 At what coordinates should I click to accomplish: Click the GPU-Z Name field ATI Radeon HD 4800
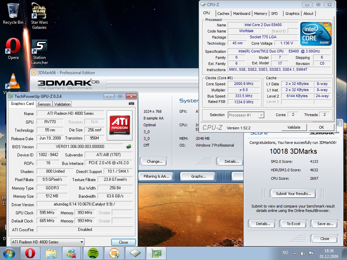(70, 113)
